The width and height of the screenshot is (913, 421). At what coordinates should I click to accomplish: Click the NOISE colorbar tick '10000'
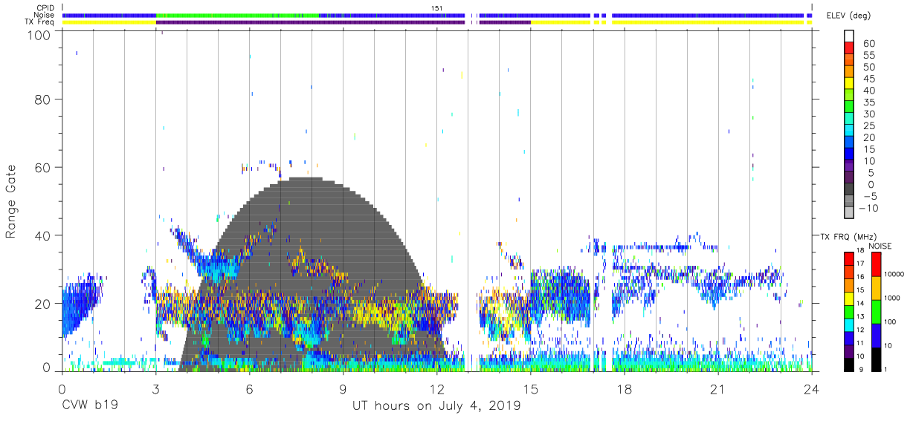click(894, 275)
